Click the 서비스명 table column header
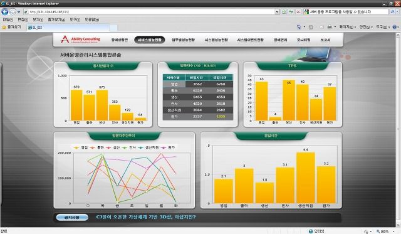This screenshot has width=401, height=234. pyautogui.click(x=174, y=77)
